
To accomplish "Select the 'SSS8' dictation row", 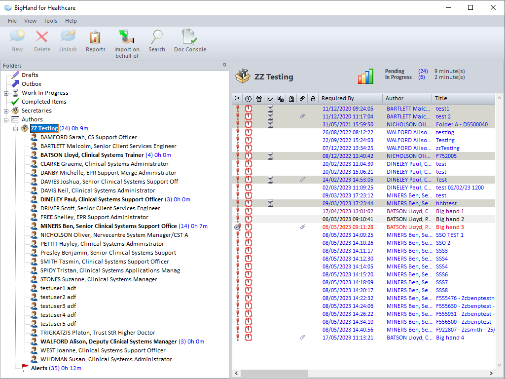I will click(x=363, y=290).
